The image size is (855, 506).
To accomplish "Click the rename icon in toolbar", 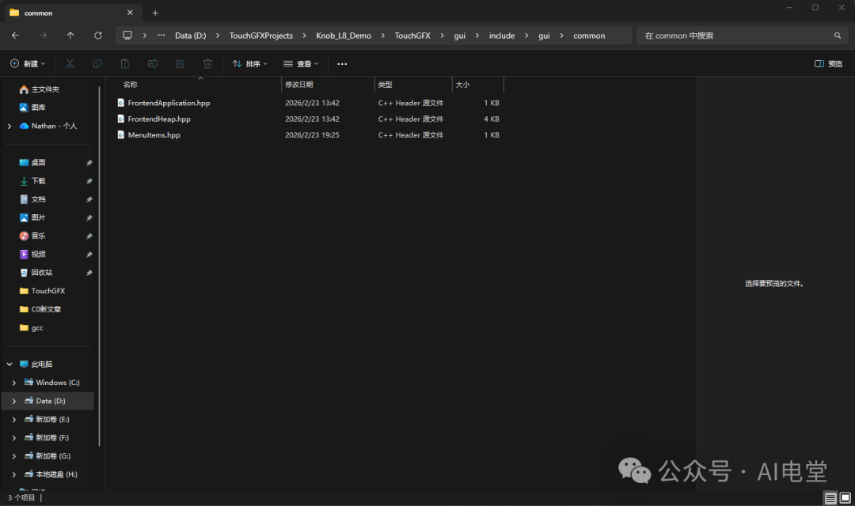I will [x=153, y=64].
